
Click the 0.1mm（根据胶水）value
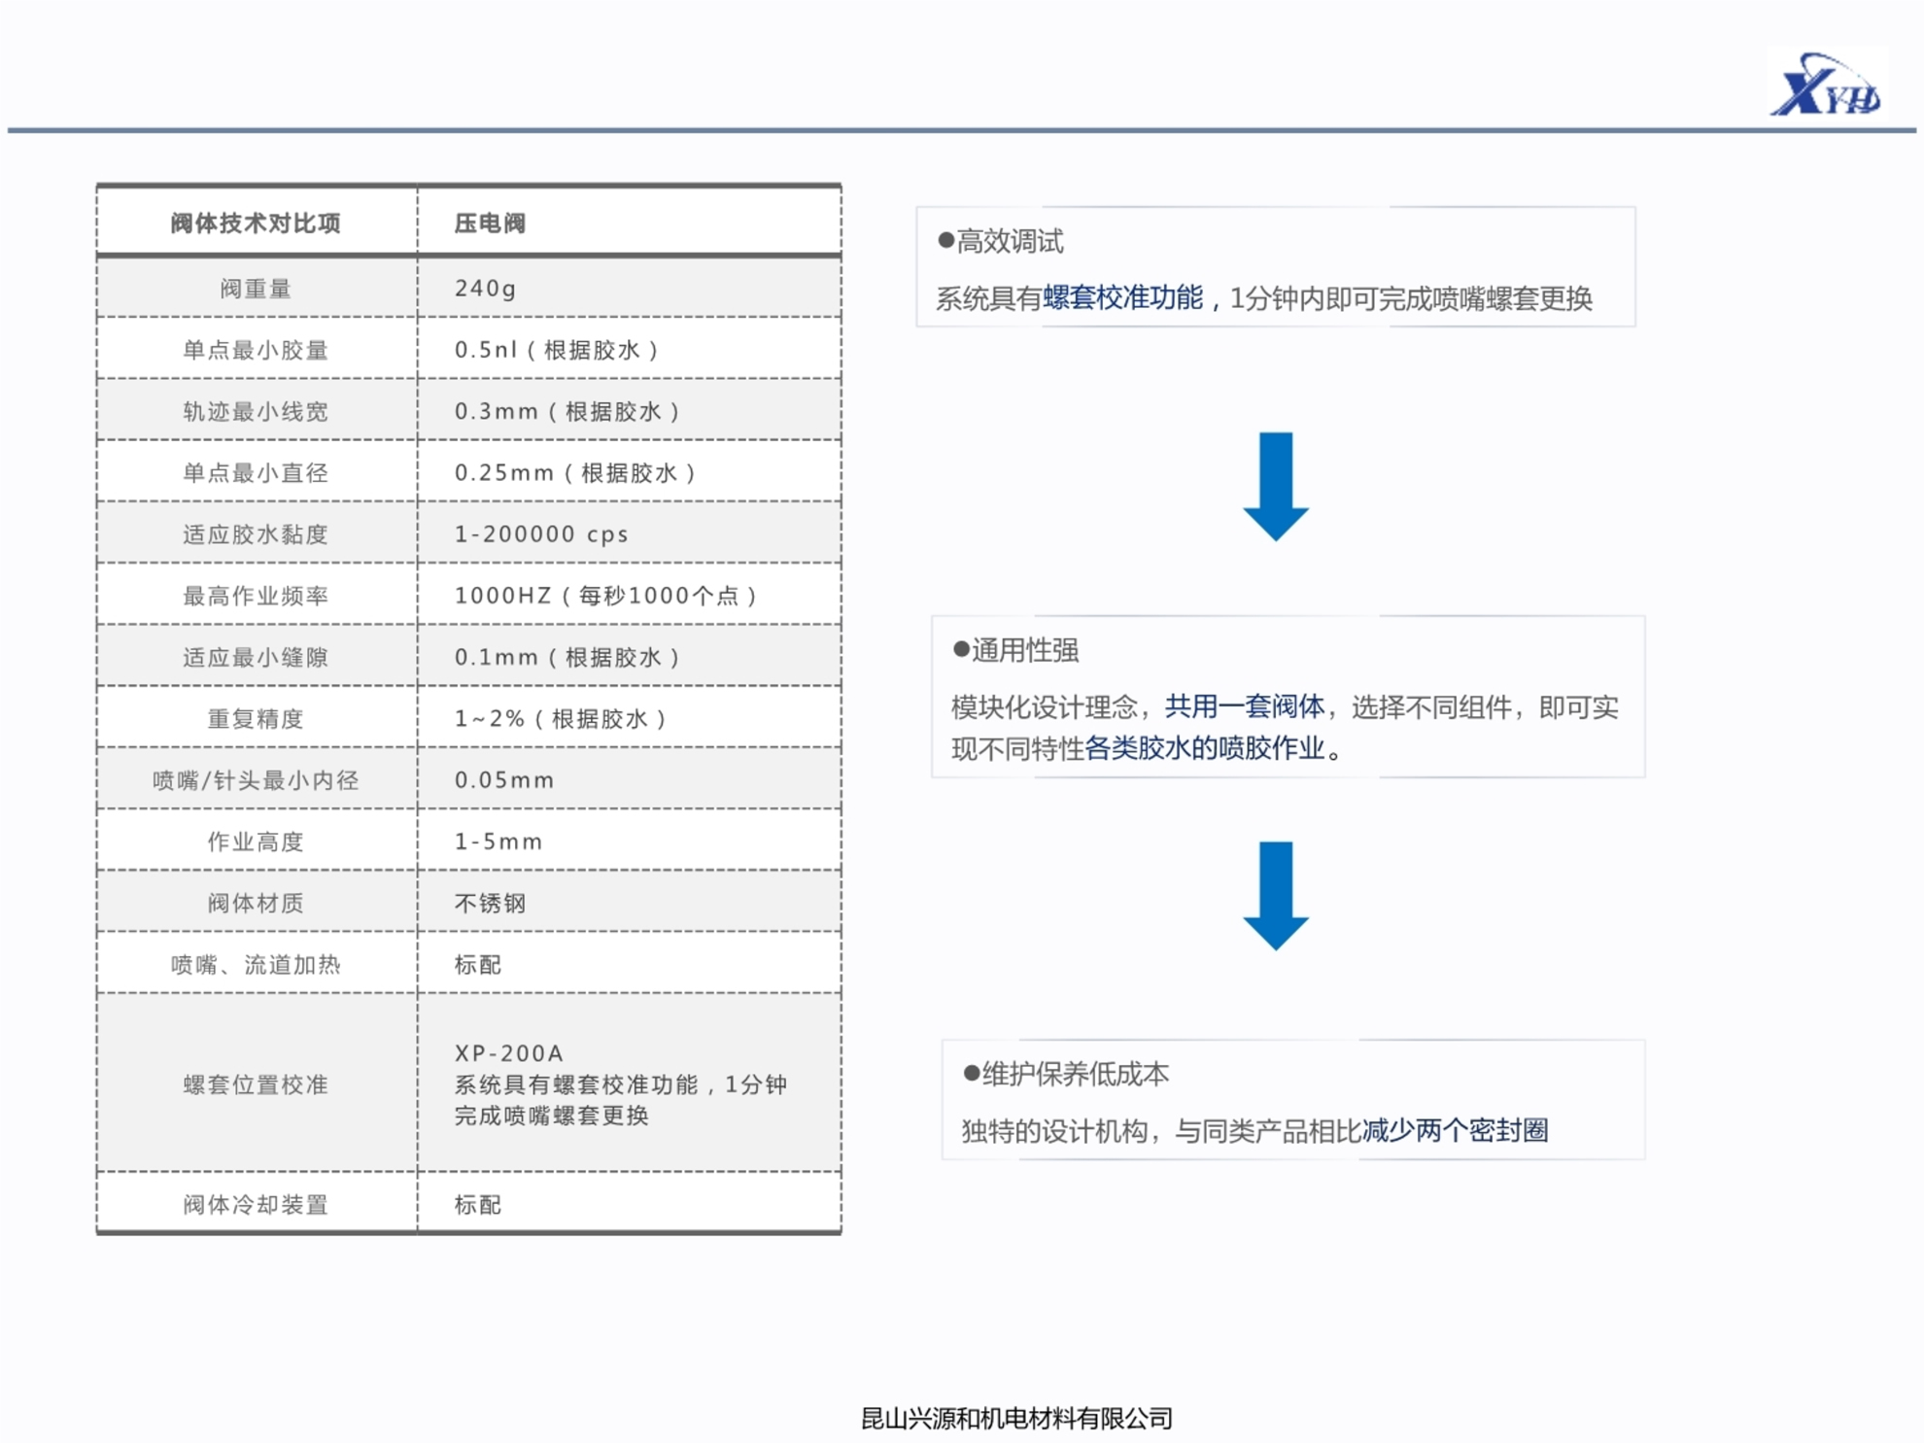(x=568, y=657)
